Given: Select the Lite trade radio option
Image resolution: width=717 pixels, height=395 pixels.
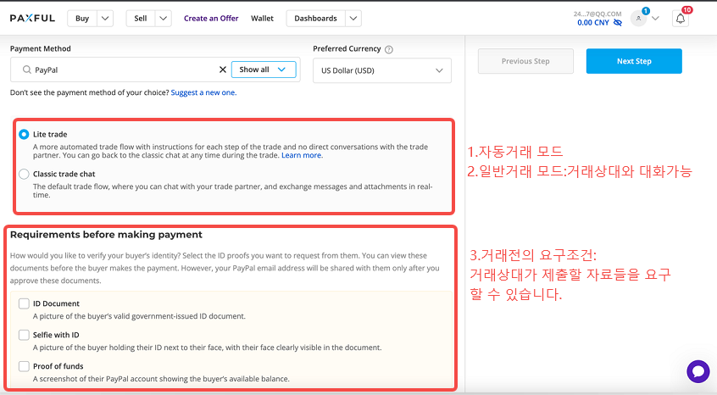Looking at the screenshot, I should pyautogui.click(x=24, y=135).
